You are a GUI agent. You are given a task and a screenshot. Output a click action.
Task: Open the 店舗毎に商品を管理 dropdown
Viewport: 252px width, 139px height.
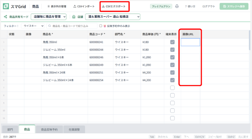48,17
